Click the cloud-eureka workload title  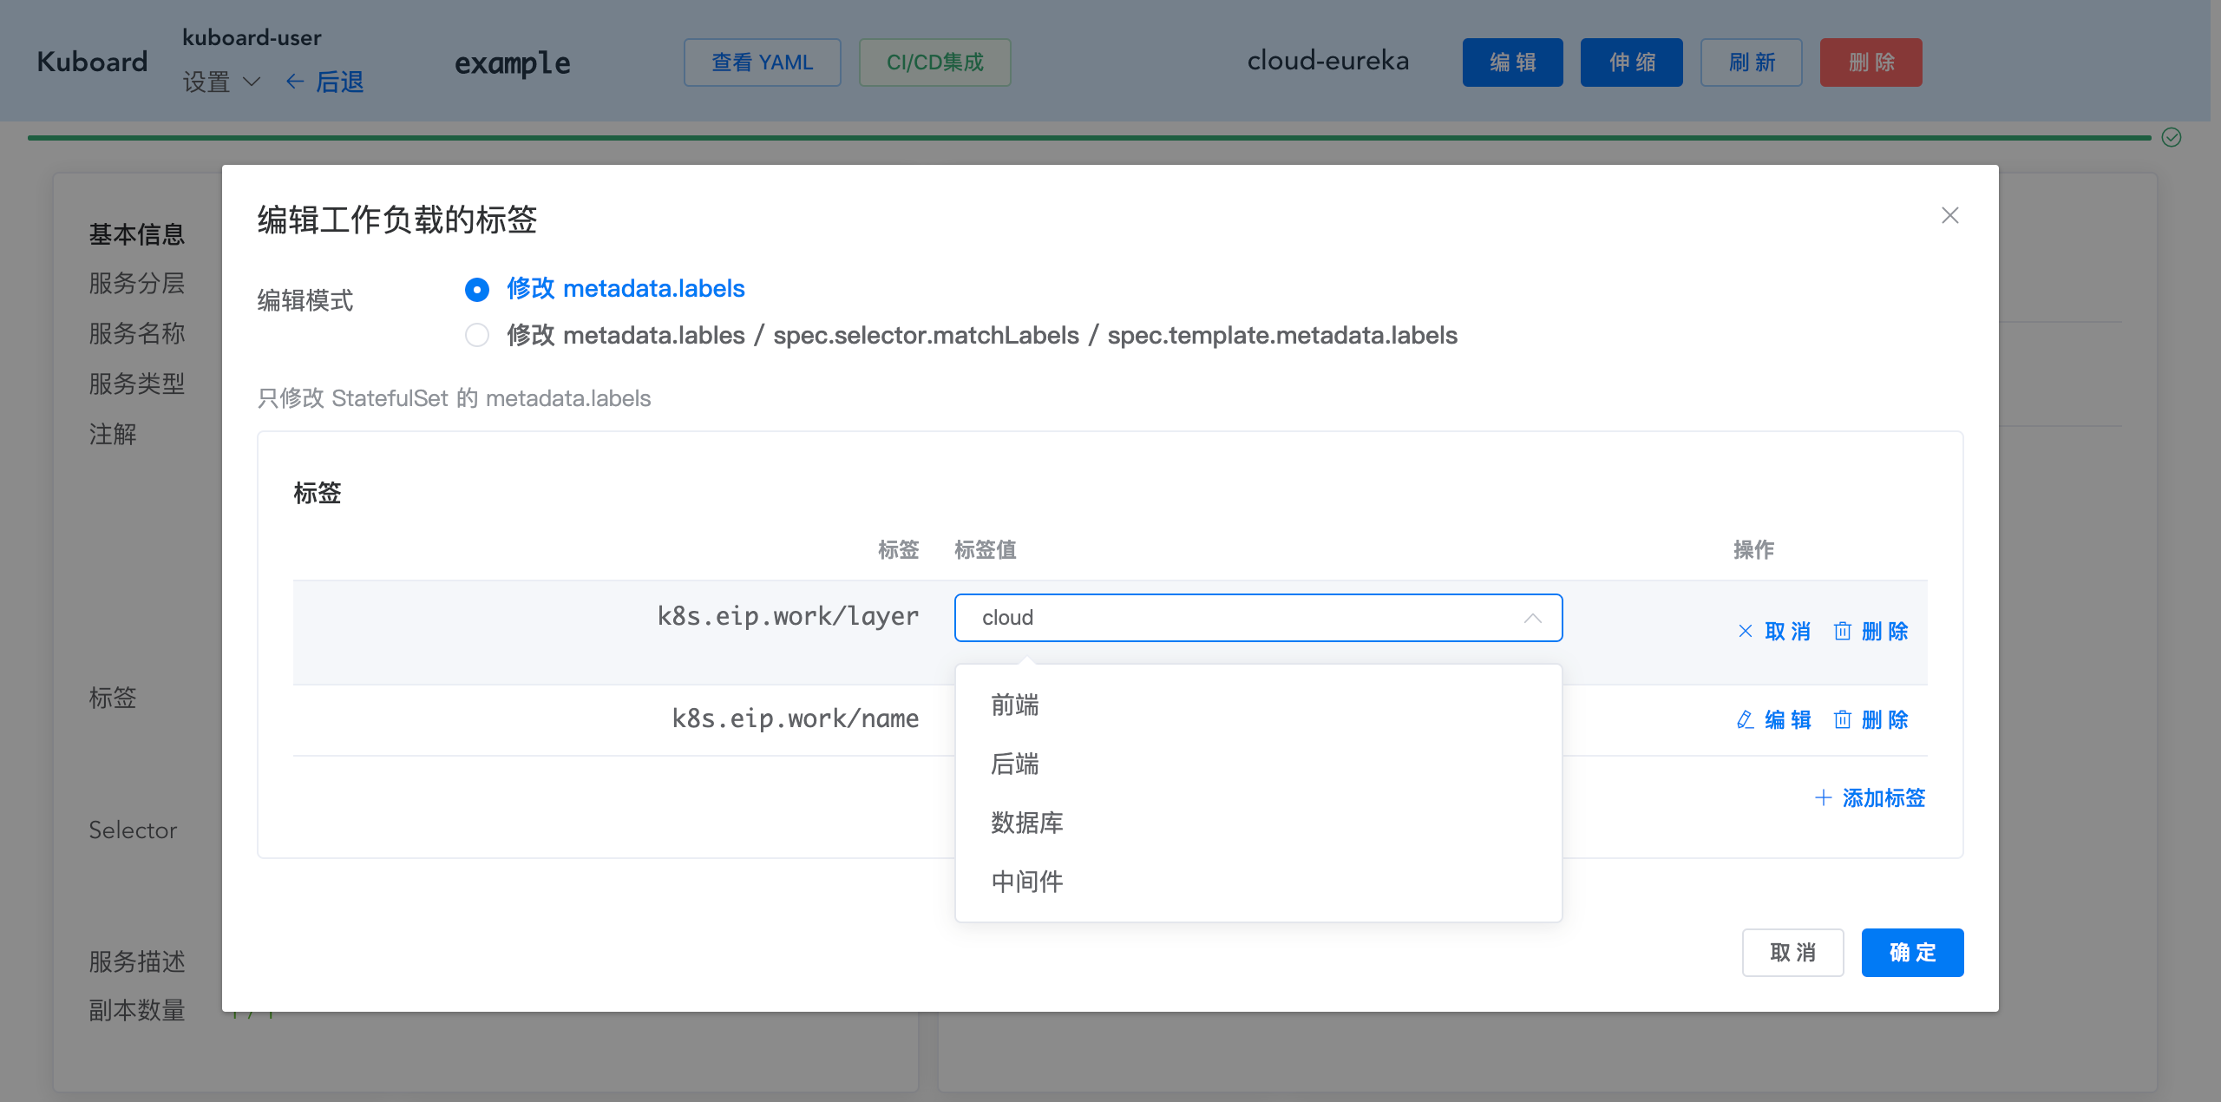pos(1328,61)
